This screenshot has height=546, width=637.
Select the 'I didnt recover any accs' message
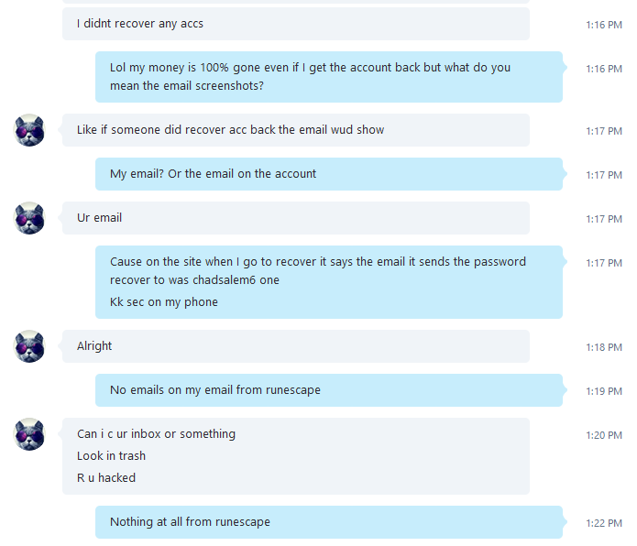296,24
